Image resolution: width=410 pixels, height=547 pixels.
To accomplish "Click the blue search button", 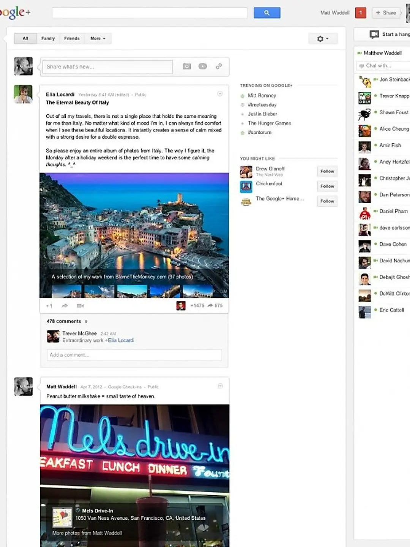I will tap(266, 13).
